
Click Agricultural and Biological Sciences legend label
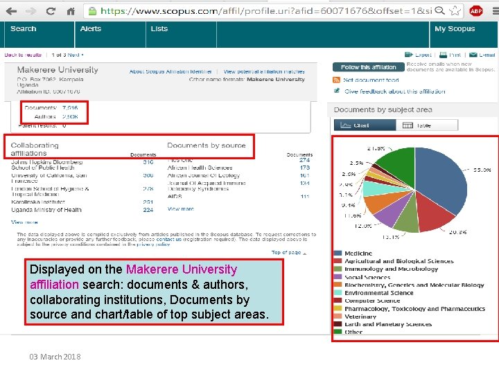point(399,261)
